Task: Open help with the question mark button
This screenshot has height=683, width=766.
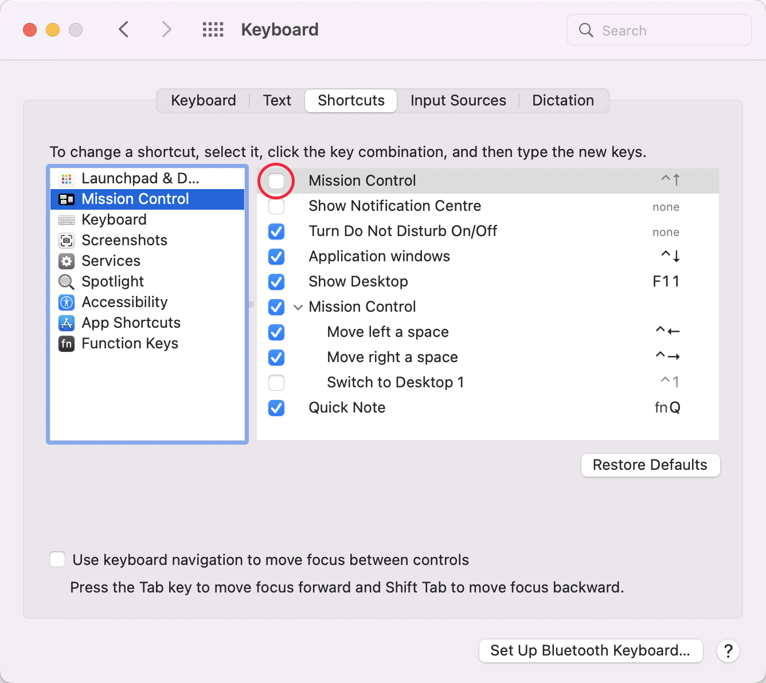Action: (728, 651)
